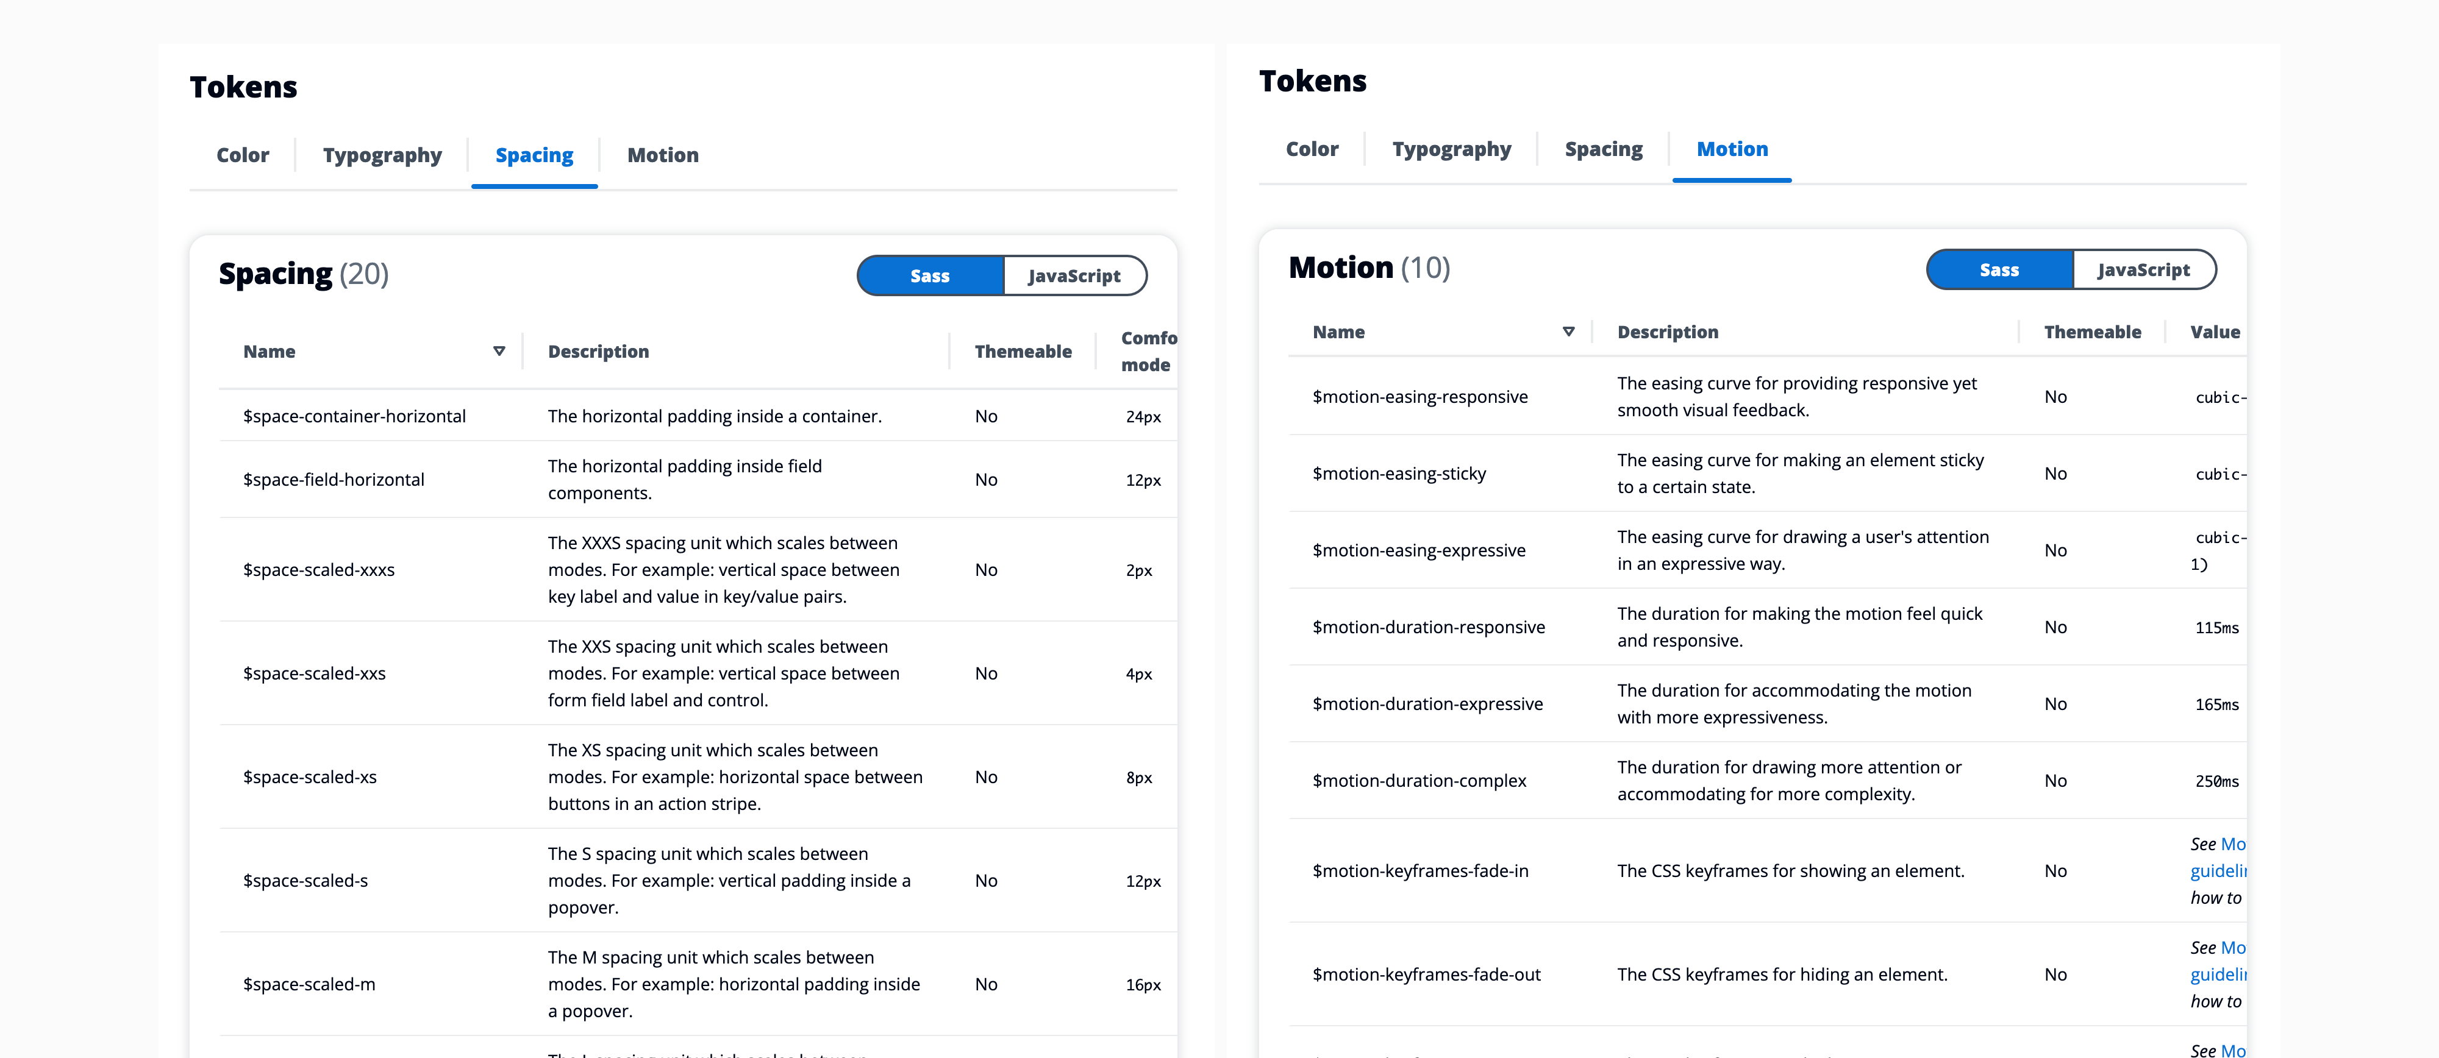
Task: Select $motion-easing-expressive token name
Action: (x=1418, y=550)
